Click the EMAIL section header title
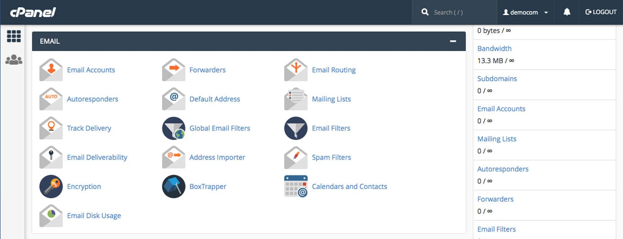This screenshot has height=239, width=623. click(x=50, y=41)
